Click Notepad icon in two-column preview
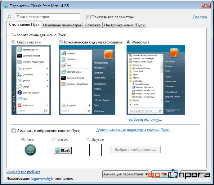 pos(64,53)
